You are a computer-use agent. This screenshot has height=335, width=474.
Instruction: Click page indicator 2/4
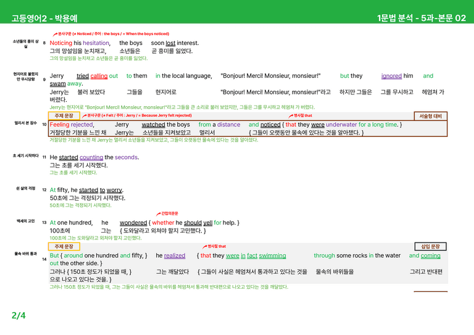(x=19, y=315)
